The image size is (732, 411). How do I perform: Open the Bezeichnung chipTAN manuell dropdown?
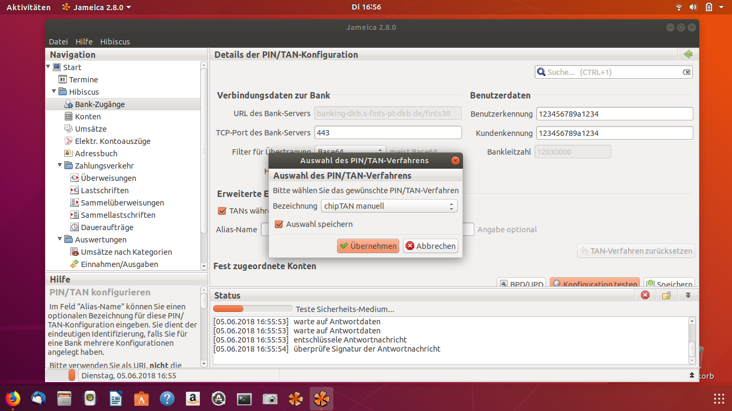point(389,205)
